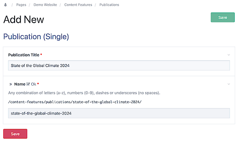Open the tree home icon in breadcrumb
The width and height of the screenshot is (240, 149).
pyautogui.click(x=6, y=5)
